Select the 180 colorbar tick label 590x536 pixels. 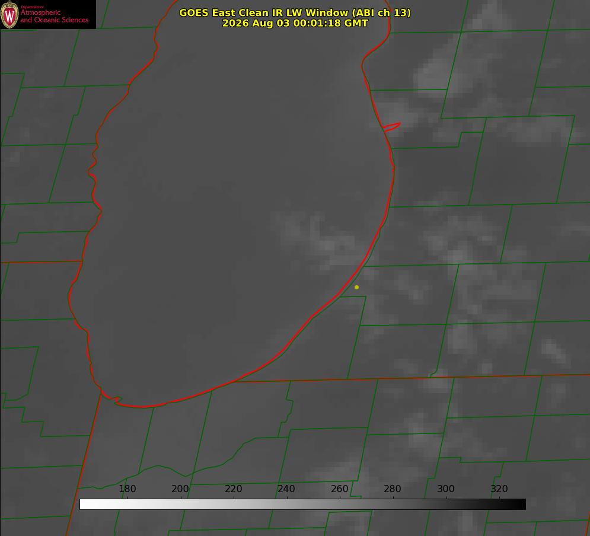click(127, 489)
